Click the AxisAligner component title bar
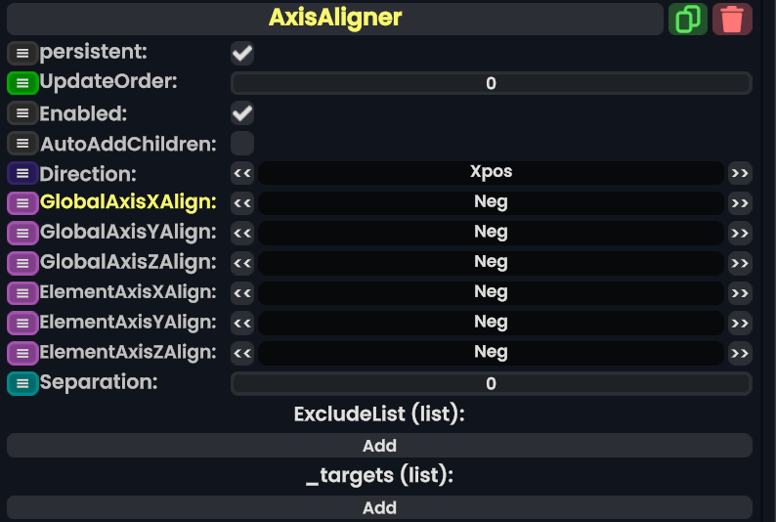 tap(335, 19)
